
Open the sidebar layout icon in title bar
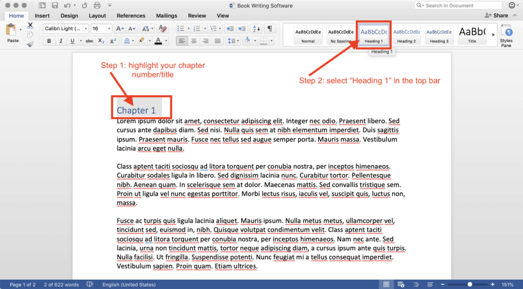[x=42, y=5]
